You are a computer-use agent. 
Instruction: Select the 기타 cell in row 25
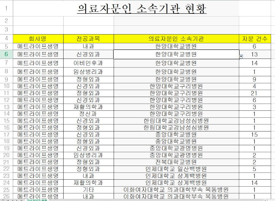coord(89,190)
